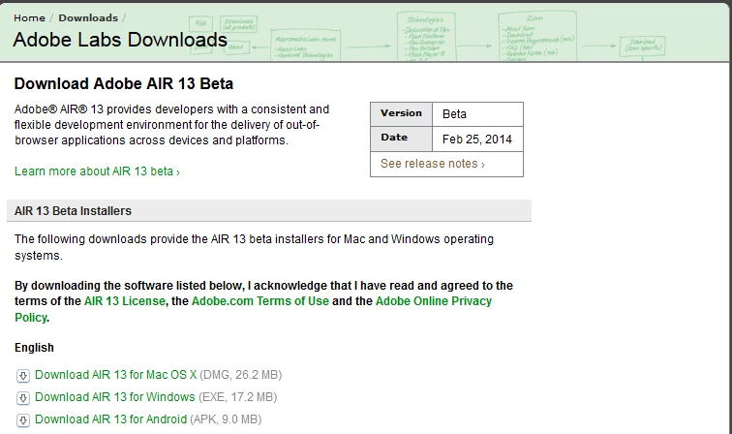
Task: Click the Download Adobe AIR 13 Beta heading
Action: [x=124, y=83]
